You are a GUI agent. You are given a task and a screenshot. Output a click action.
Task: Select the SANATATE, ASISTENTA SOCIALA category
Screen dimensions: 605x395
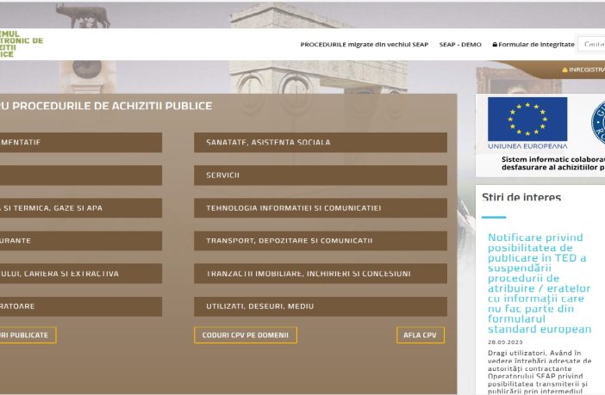point(320,142)
